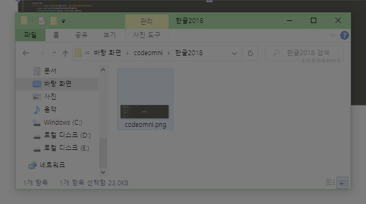Click the 문서 document icon
The height and width of the screenshot is (204, 366).
(37, 71)
